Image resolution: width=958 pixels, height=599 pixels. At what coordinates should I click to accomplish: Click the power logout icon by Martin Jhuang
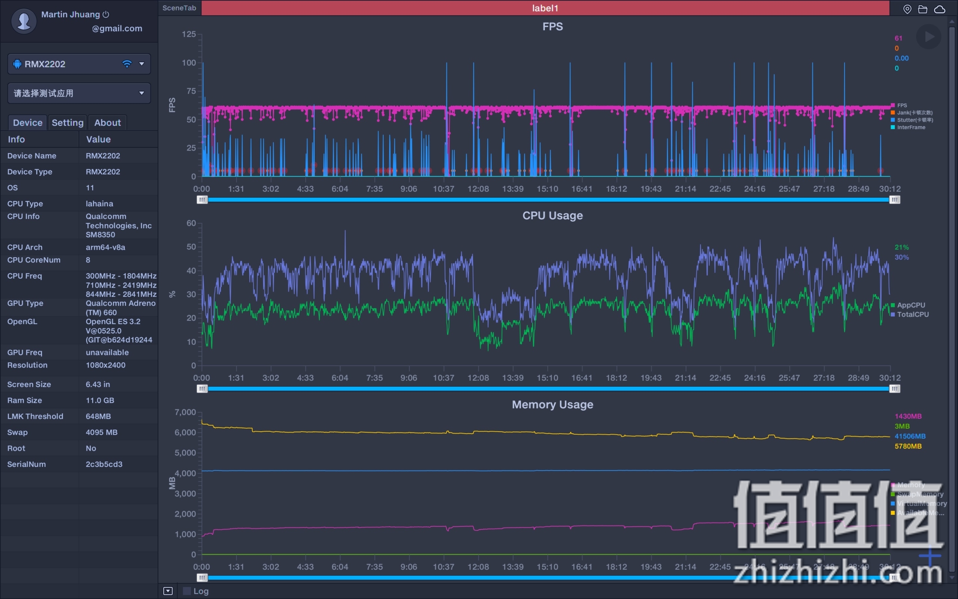coord(106,14)
